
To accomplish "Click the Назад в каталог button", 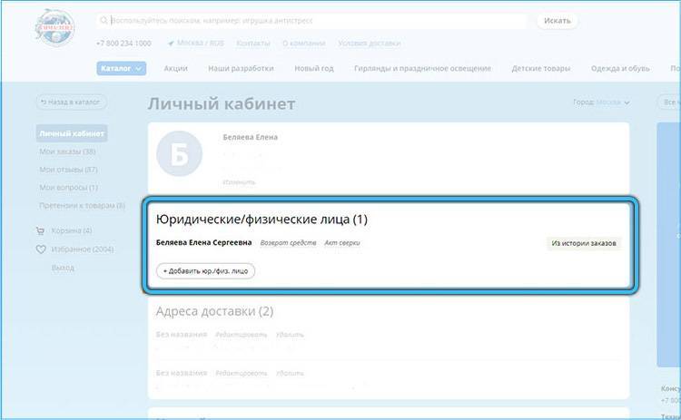I will pos(71,102).
